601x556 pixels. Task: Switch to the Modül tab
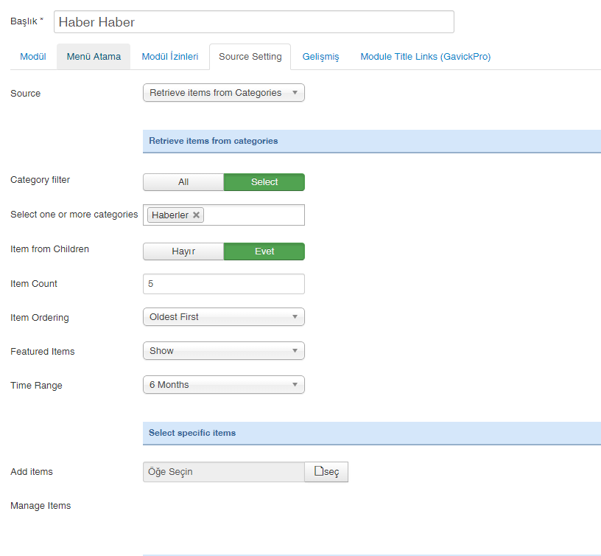[x=33, y=57]
